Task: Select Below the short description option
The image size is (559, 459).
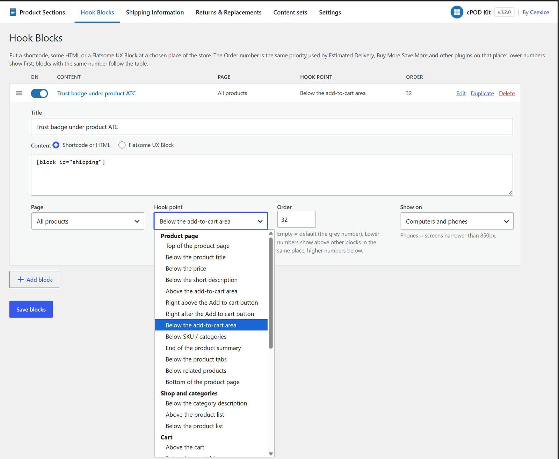Action: click(211, 280)
